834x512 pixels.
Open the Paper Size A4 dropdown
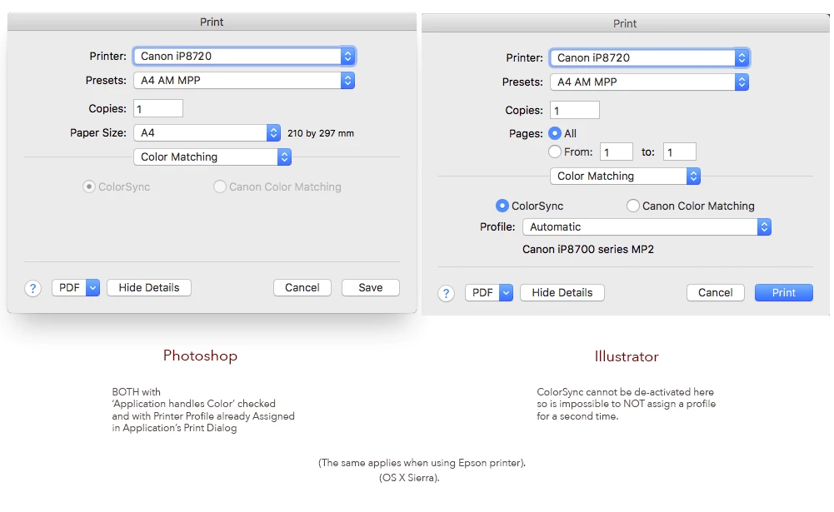click(207, 133)
